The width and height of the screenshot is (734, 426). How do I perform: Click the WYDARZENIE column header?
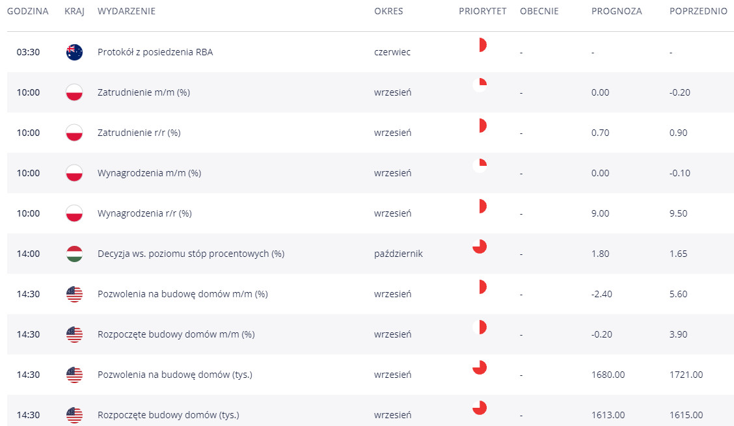pos(126,11)
